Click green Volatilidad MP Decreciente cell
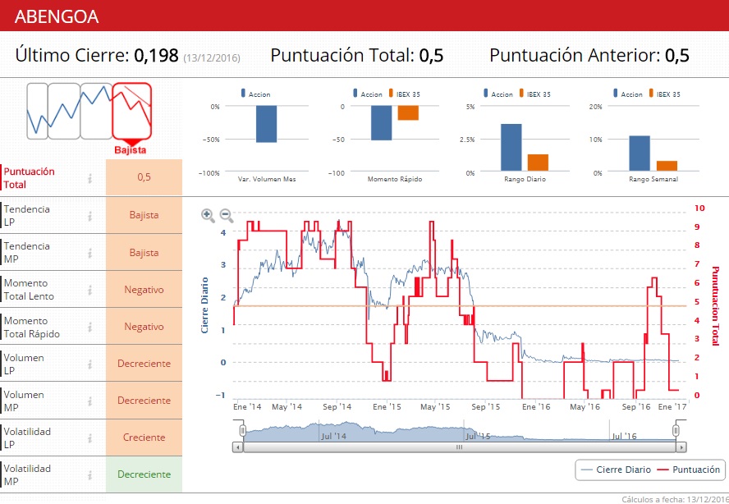This screenshot has width=729, height=504. coord(144,474)
